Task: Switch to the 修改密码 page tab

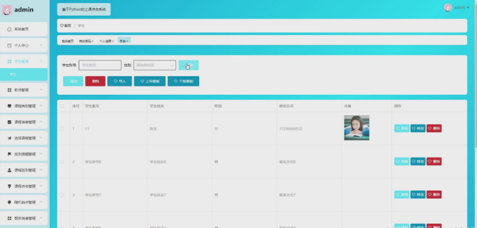Action: click(x=85, y=41)
